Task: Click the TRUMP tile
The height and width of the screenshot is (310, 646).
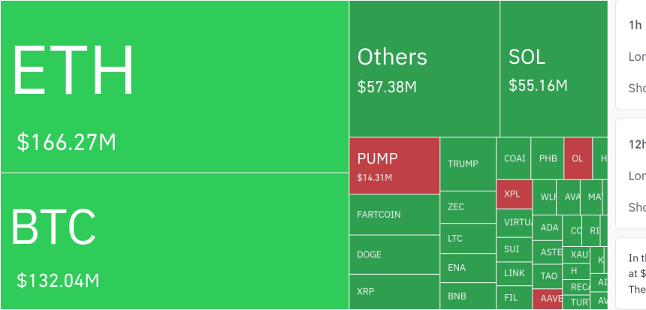Action: point(467,164)
